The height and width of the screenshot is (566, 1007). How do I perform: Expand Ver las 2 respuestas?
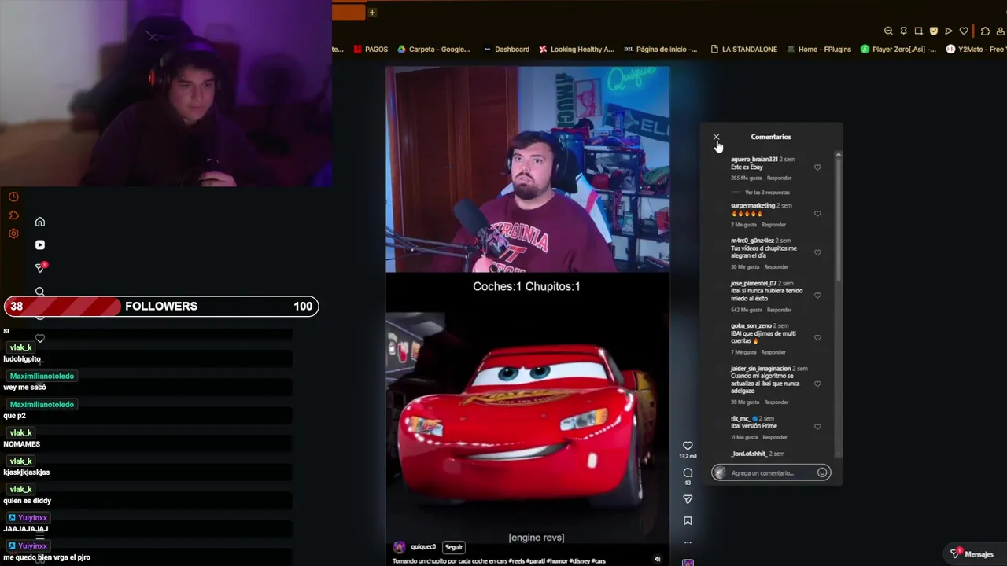(767, 193)
